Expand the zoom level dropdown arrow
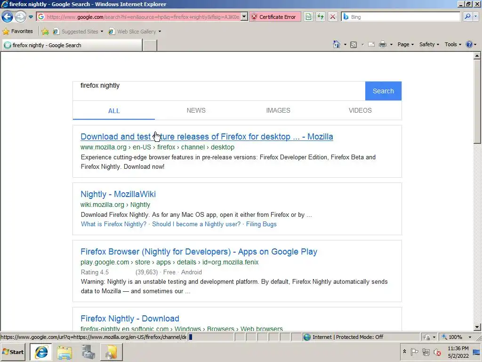This screenshot has width=482, height=362. click(x=469, y=337)
